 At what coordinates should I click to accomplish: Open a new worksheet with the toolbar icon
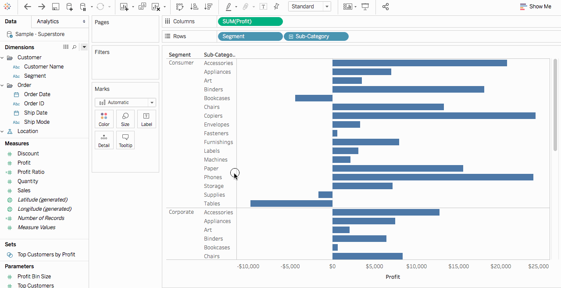click(x=124, y=7)
